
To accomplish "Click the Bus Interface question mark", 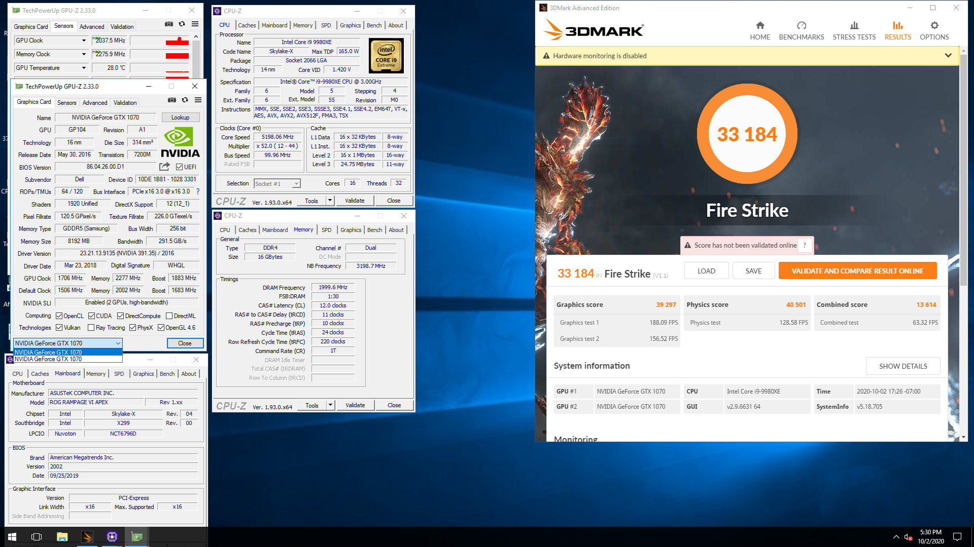I will (x=198, y=192).
